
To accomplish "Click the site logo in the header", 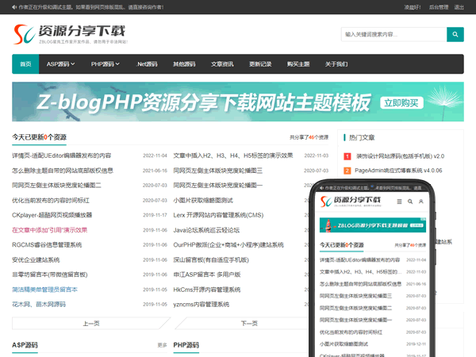I will coord(69,35).
